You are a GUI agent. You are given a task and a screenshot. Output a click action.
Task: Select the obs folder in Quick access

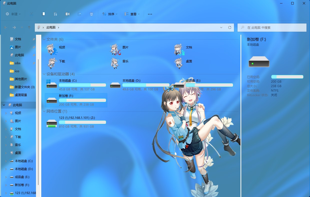tap(17, 63)
